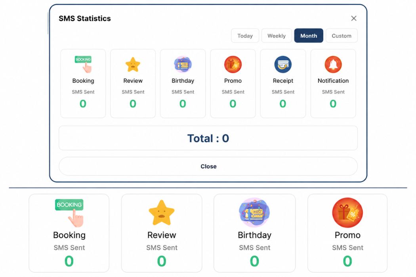This screenshot has width=416, height=277.
Task: Click the Promo gift icon in the dialog
Action: (233, 64)
